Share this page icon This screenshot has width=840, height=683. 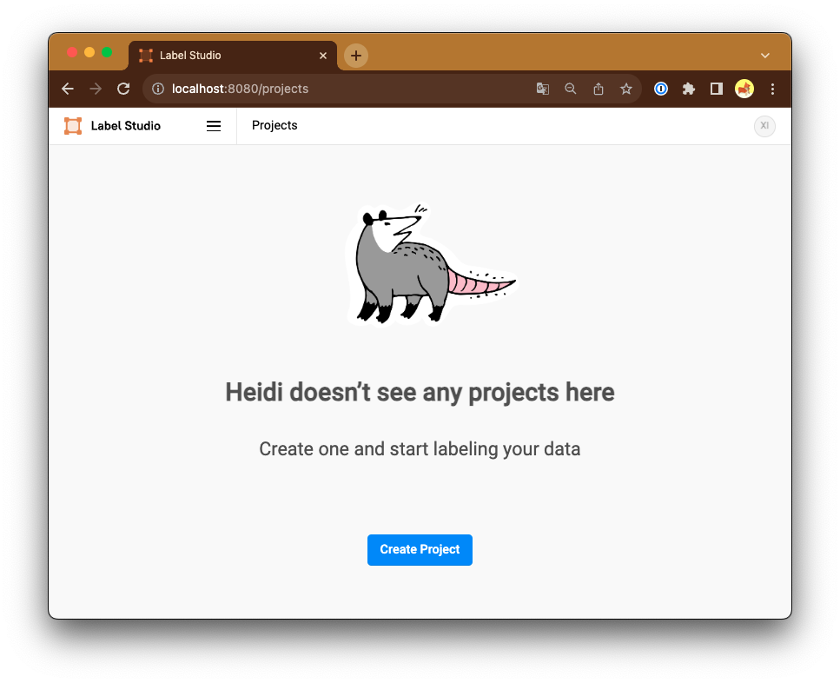pos(599,89)
